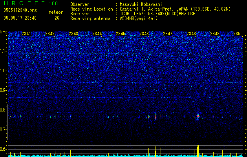Click the 2348 time marker
Viewport: 247px width, 157px height.
(x=191, y=34)
